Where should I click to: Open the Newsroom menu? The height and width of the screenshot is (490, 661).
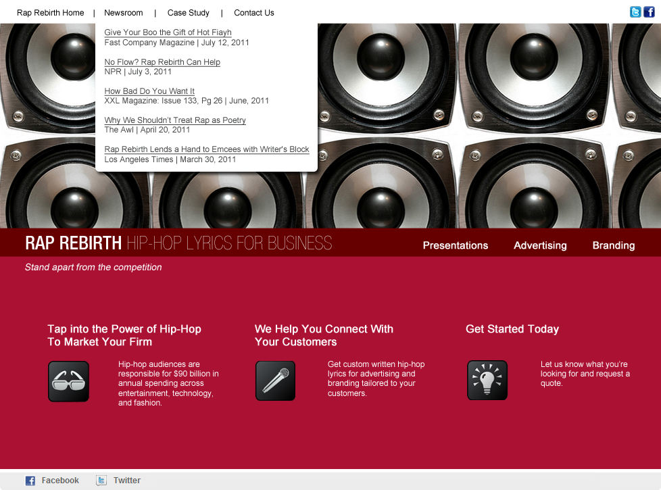124,13
